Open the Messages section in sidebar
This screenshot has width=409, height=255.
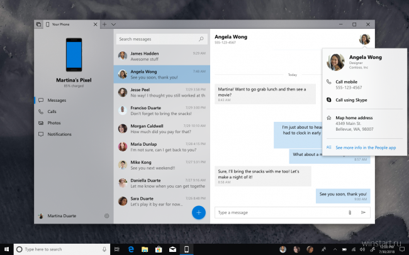[74, 100]
